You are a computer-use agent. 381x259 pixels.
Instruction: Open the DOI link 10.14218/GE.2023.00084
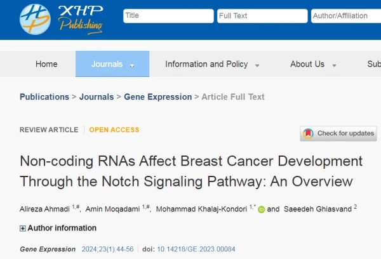point(196,249)
